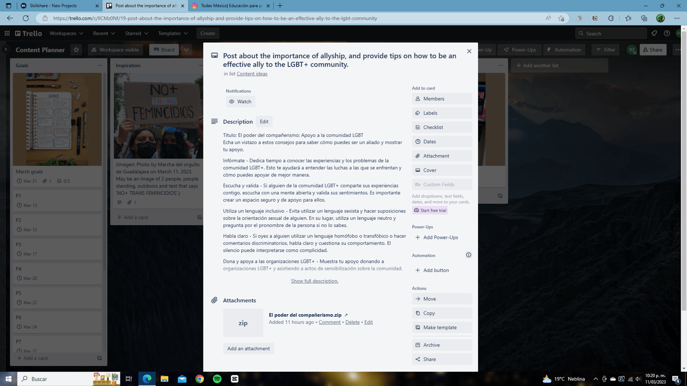
Task: Click Edit link for the attachment
Action: (x=368, y=322)
